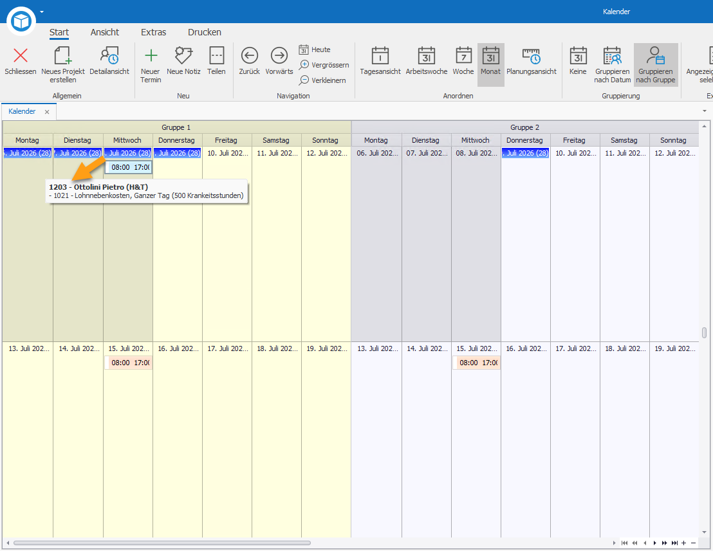Navigate back with Zurück arrow
Viewport: 713px width, 551px height.
click(249, 56)
